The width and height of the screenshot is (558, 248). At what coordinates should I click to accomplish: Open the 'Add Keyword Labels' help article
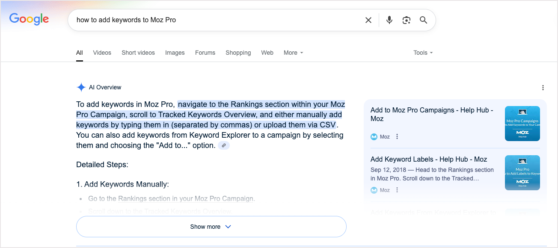pos(428,159)
